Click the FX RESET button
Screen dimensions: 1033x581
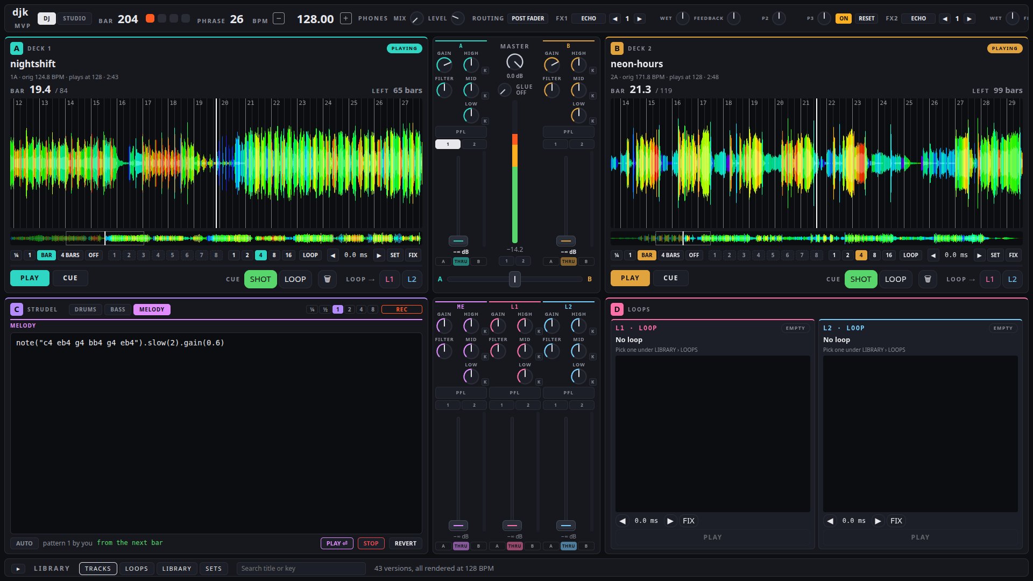click(x=866, y=18)
